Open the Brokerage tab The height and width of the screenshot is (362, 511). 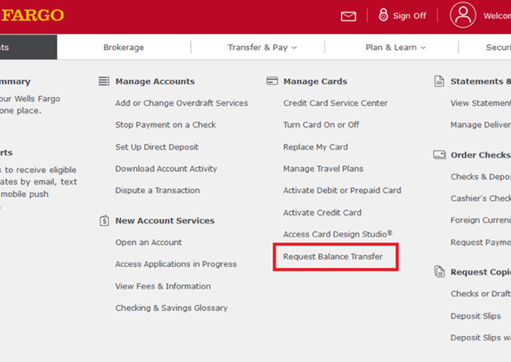pos(123,47)
